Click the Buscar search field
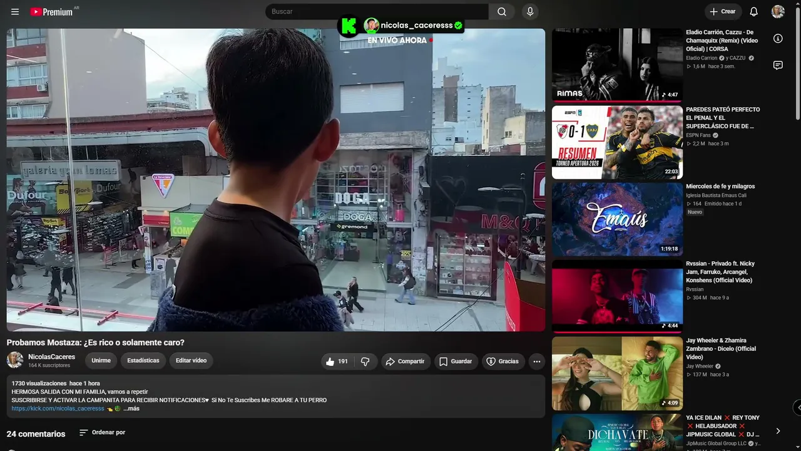The width and height of the screenshot is (801, 451). coord(377,12)
